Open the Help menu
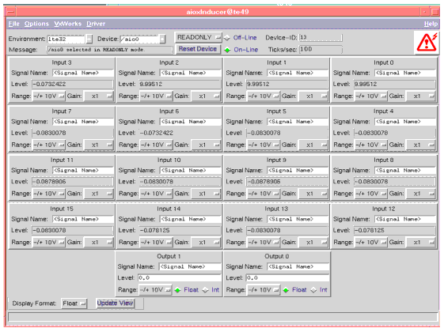Viewport: 444px width, 328px height. point(431,24)
